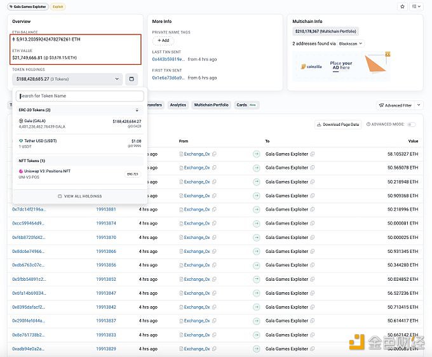Click the Search for Token Name field
The image size is (432, 357).
tap(80, 96)
